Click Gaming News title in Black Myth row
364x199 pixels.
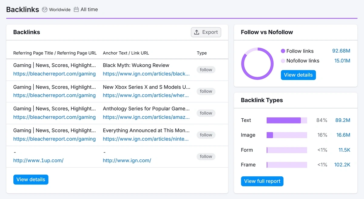(55, 65)
